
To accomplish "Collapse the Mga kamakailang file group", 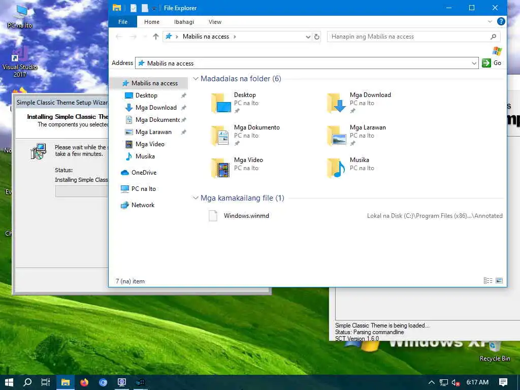I will pyautogui.click(x=196, y=198).
